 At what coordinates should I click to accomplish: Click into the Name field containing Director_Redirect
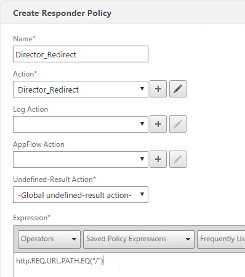pos(81,54)
